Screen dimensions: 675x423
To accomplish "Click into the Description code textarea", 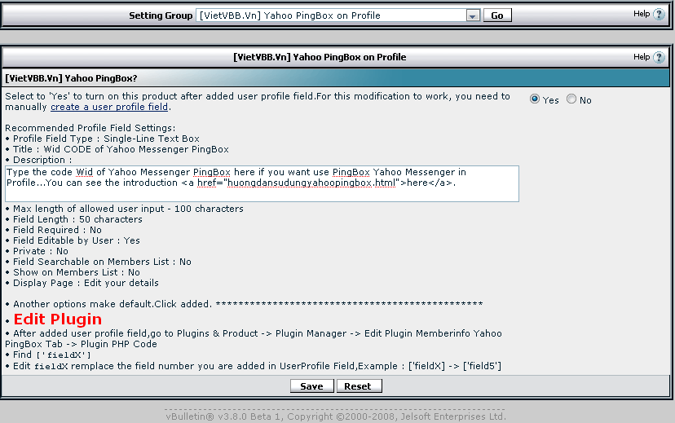I will pyautogui.click(x=261, y=183).
